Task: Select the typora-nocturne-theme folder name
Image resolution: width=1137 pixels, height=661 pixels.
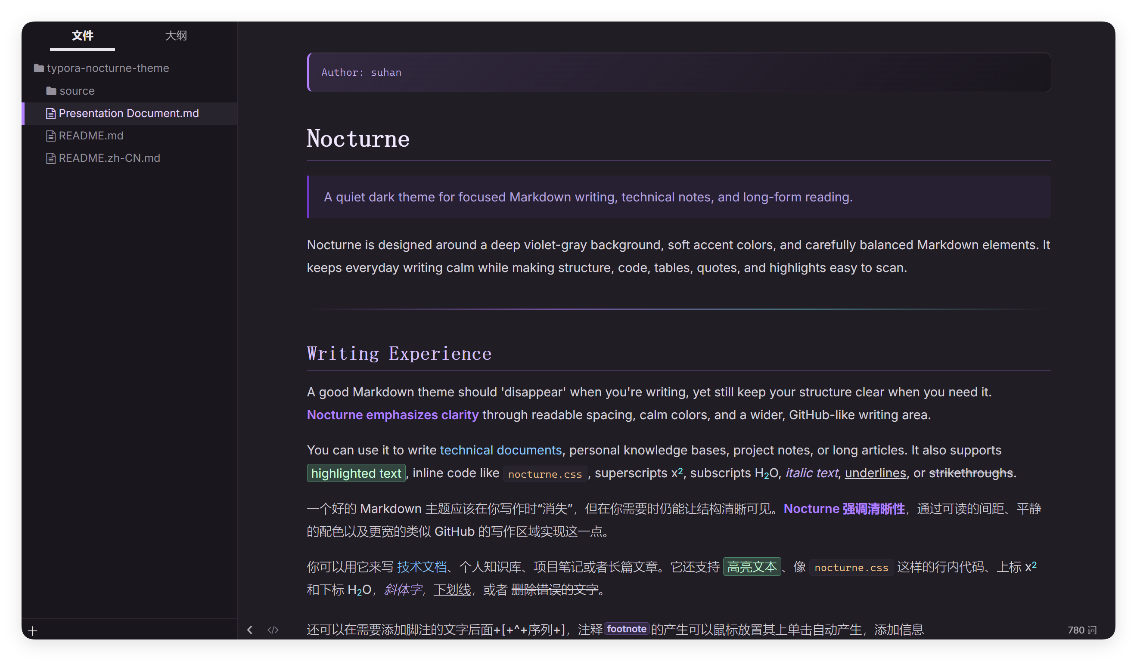Action: pos(108,68)
